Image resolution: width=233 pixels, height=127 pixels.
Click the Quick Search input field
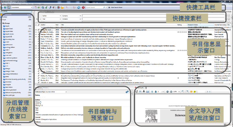(x=95, y=7)
